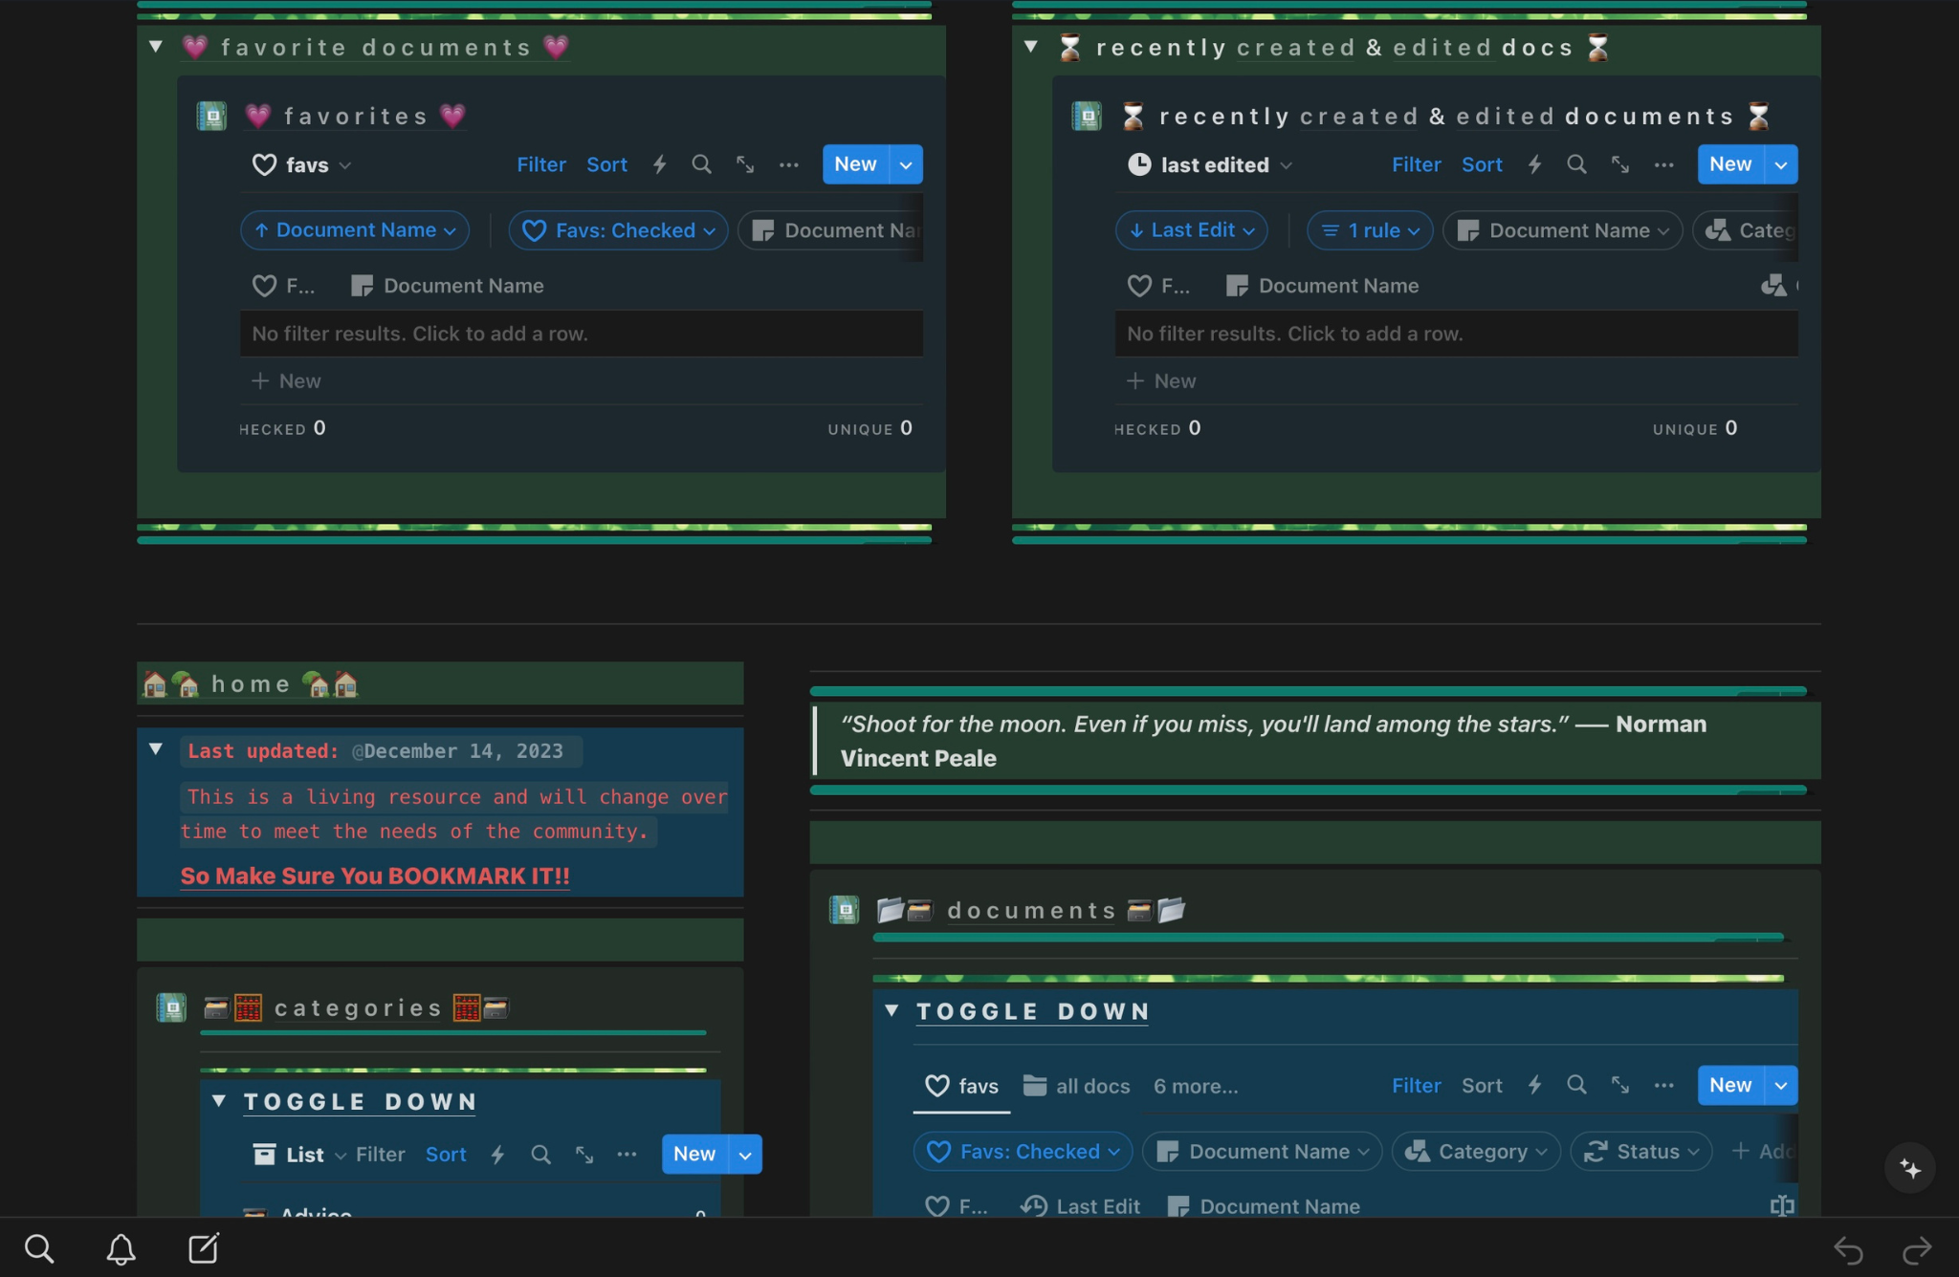This screenshot has width=1959, height=1277.
Task: Open the Last Edit sort dropdown
Action: coord(1191,230)
